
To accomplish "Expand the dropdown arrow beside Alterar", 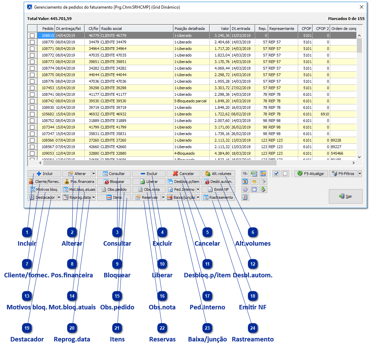I will pyautogui.click(x=94, y=174).
